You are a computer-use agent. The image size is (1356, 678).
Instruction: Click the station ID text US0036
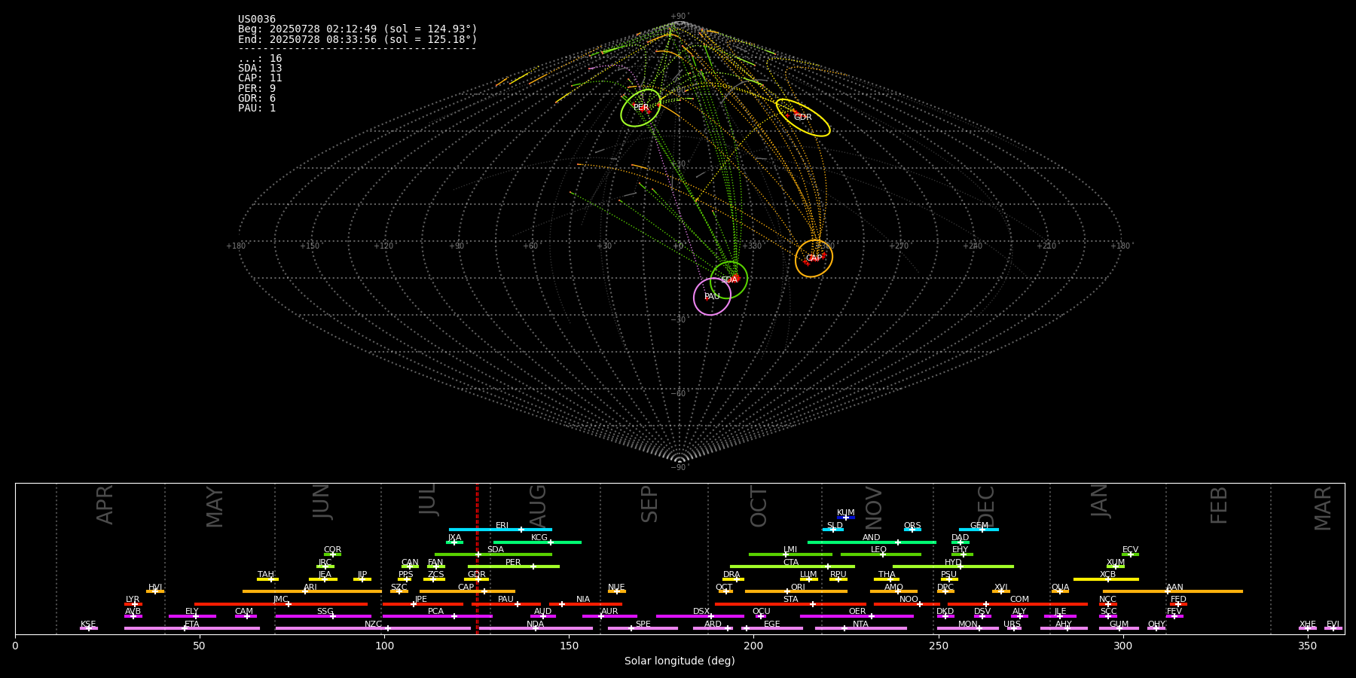click(257, 20)
